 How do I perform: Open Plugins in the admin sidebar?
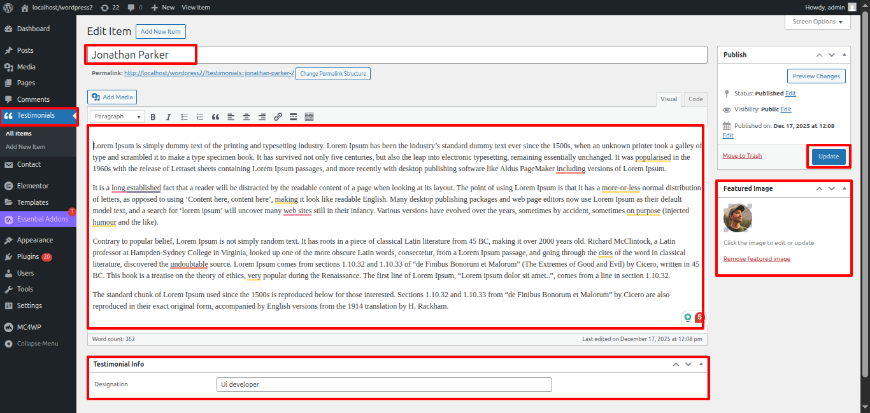pyautogui.click(x=28, y=257)
